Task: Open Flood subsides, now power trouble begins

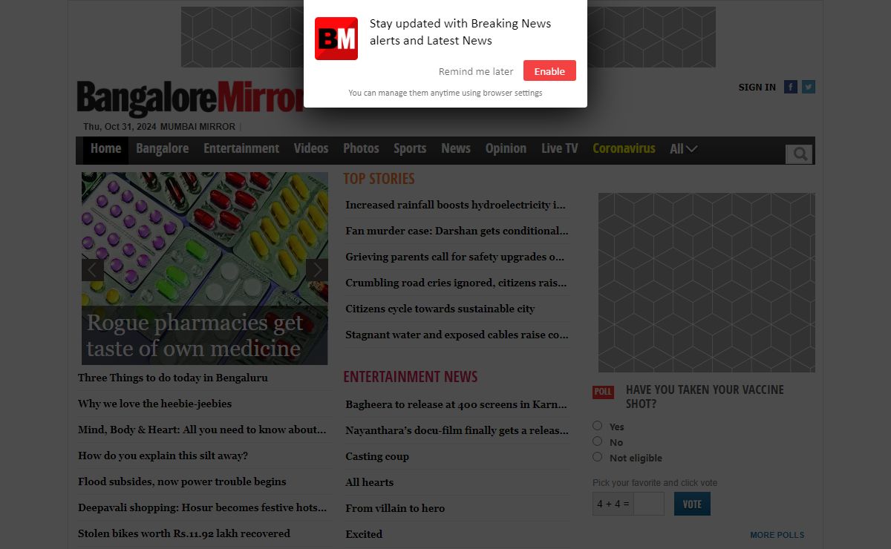Action: pyautogui.click(x=182, y=481)
